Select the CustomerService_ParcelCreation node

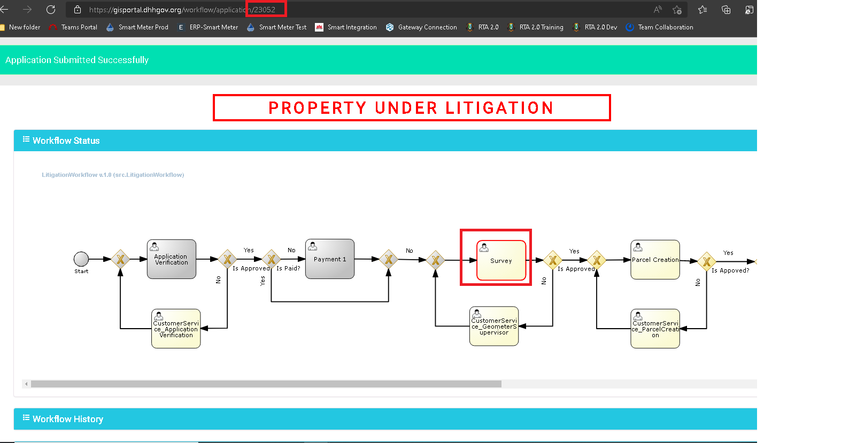655,329
